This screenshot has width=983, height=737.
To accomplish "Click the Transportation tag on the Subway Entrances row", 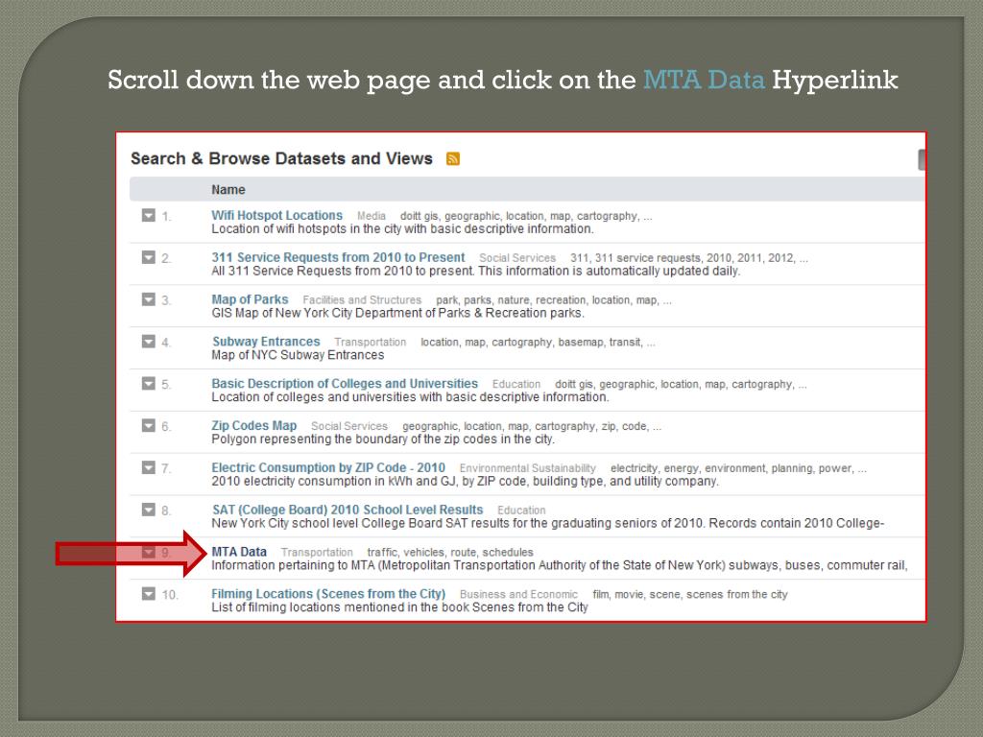I will coord(370,342).
